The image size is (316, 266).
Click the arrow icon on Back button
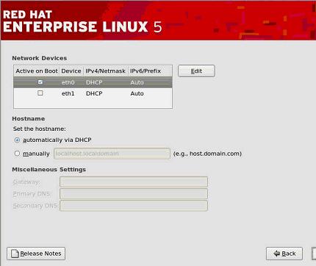(x=276, y=254)
